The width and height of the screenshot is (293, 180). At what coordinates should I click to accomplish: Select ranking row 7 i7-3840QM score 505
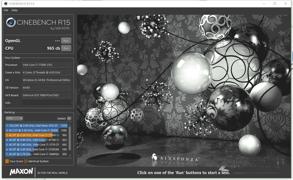[36, 154]
